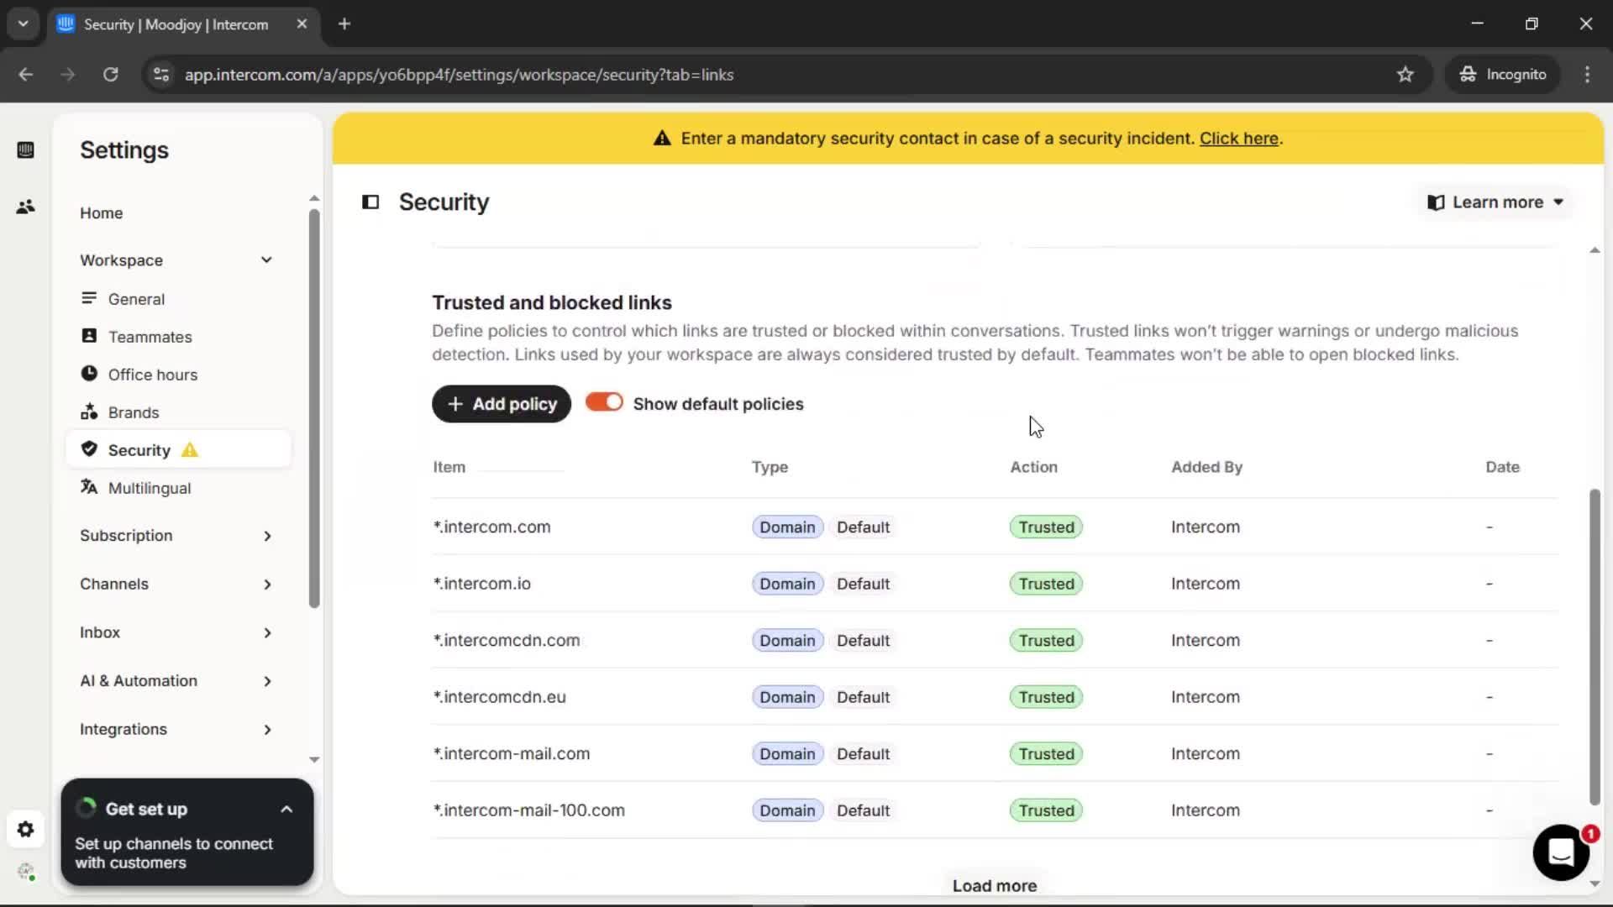Click the settings sidebar scrollbar

click(x=314, y=408)
